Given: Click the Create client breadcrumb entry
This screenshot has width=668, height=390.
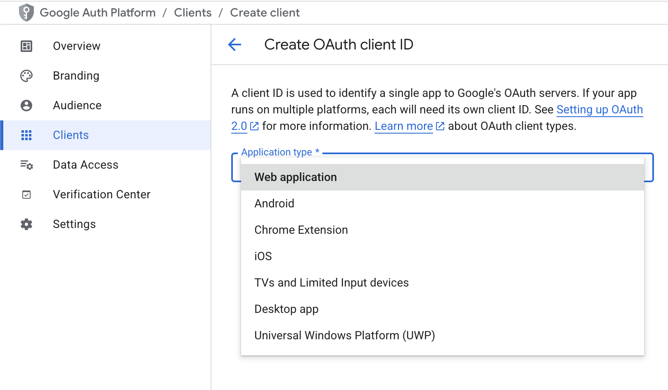Looking at the screenshot, I should [265, 12].
